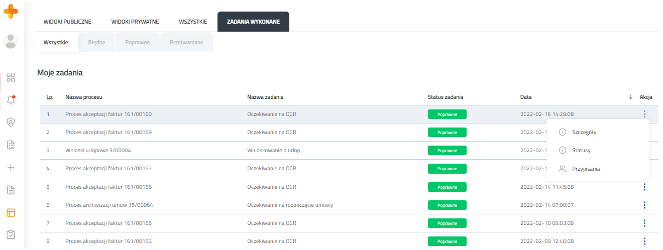The width and height of the screenshot is (663, 250).
Task: Open three-dot menu for row 6
Action: click(x=644, y=205)
